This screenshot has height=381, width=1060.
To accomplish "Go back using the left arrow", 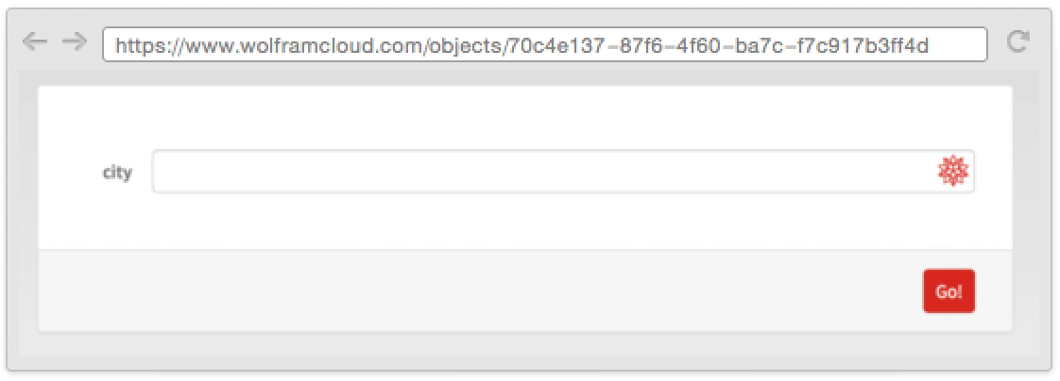I will tap(34, 42).
